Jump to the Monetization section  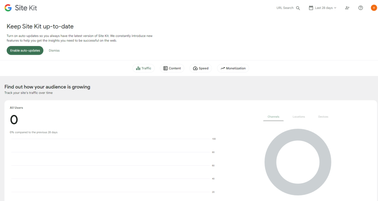click(x=233, y=68)
